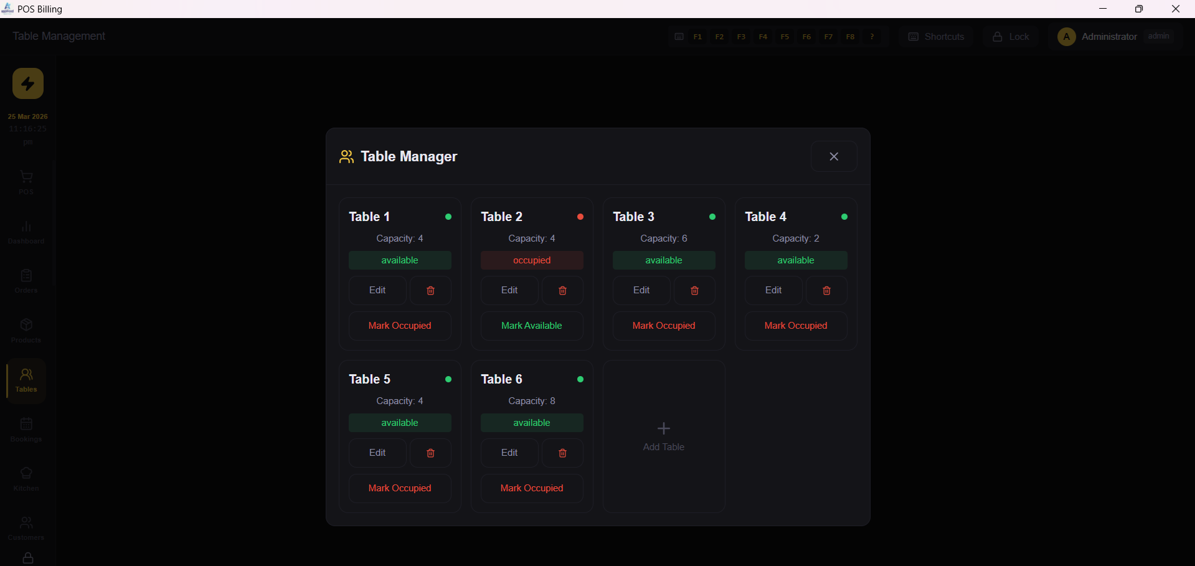
Task: Open POS cart in sidebar
Action: [26, 182]
